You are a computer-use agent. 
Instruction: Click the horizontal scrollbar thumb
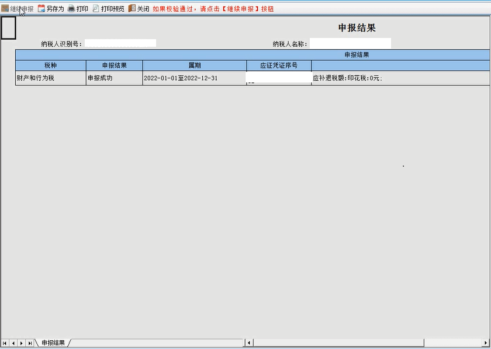(338, 343)
